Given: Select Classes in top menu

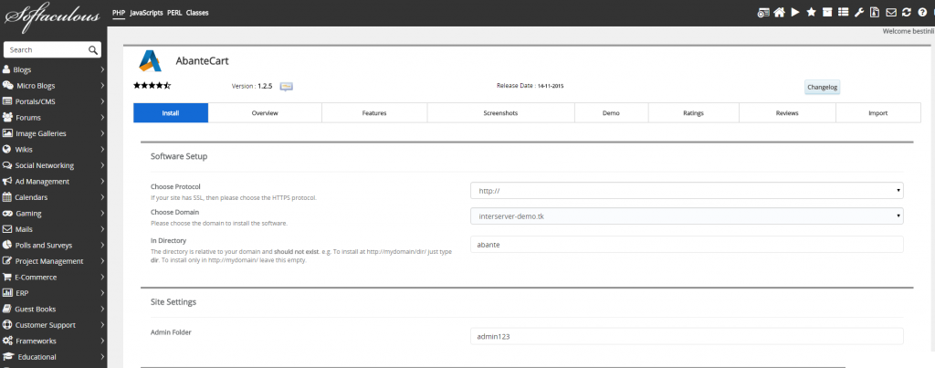Looking at the screenshot, I should point(197,13).
